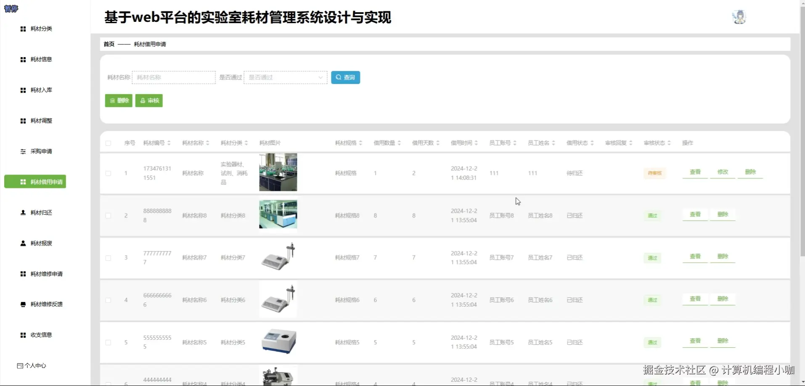Click the grid icon beside 耗材信息
This screenshot has width=805, height=386.
[x=23, y=60]
